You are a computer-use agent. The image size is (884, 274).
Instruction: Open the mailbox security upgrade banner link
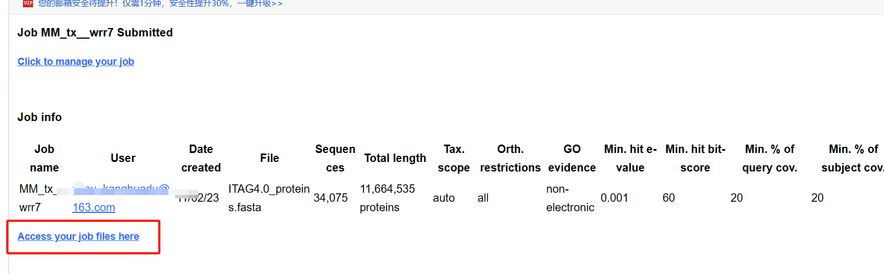pos(160,3)
